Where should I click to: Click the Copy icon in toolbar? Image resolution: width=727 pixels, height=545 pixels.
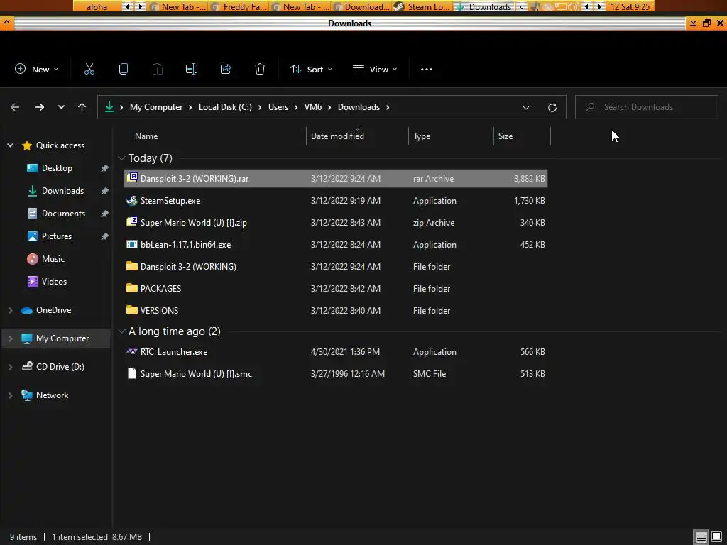pyautogui.click(x=124, y=69)
